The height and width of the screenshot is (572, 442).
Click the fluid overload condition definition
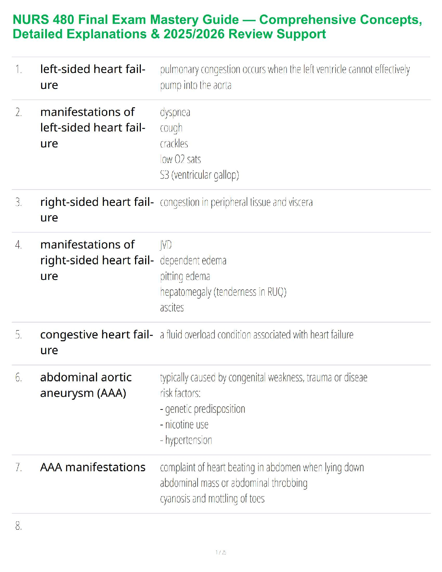coord(256,335)
